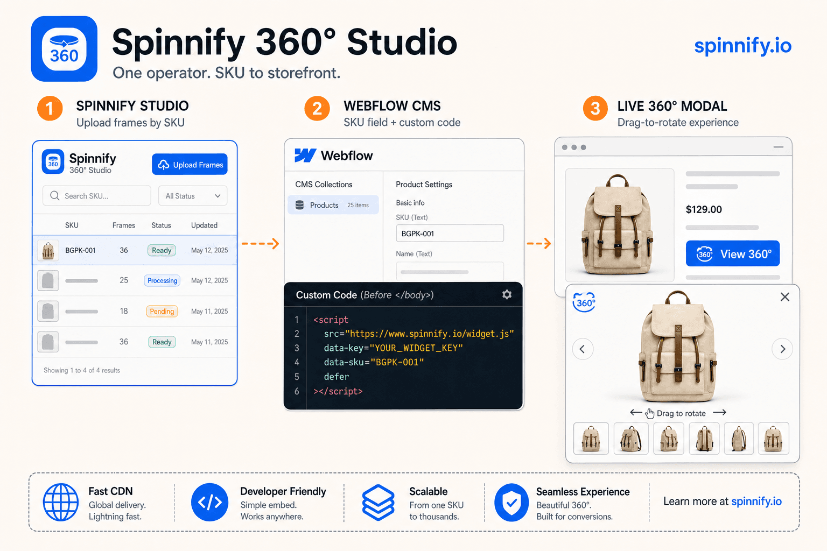Click the Products database stack icon
The height and width of the screenshot is (551, 827).
coord(300,205)
